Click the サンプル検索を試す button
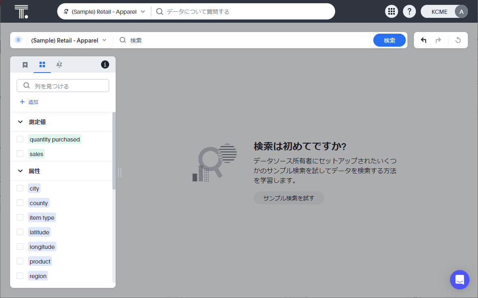This screenshot has width=478, height=298. [289, 198]
